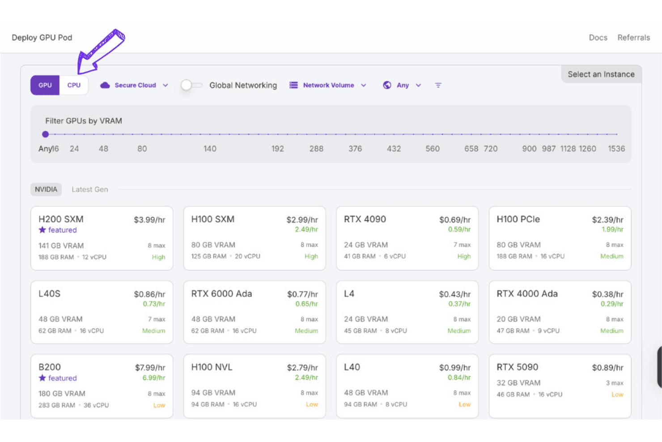The image size is (662, 442).
Task: Choose the L4 GPU card
Action: tap(407, 312)
